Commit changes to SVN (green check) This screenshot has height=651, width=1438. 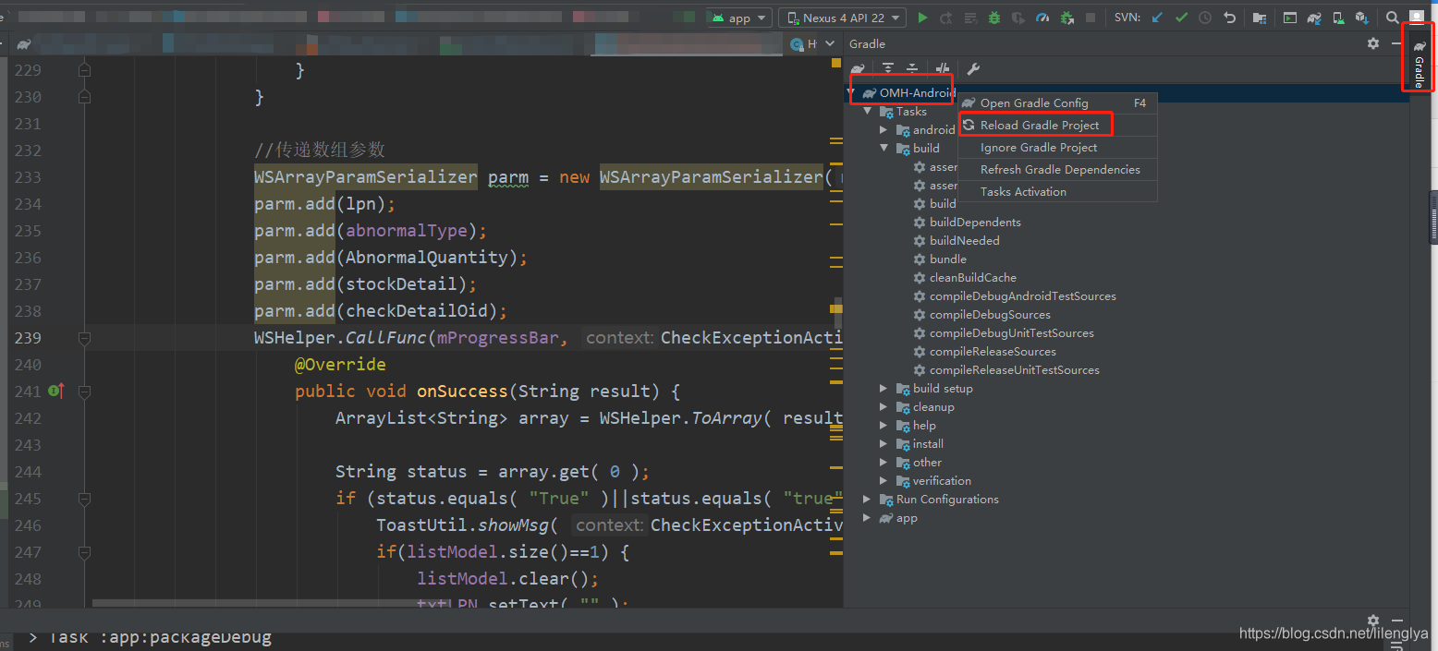[1181, 18]
